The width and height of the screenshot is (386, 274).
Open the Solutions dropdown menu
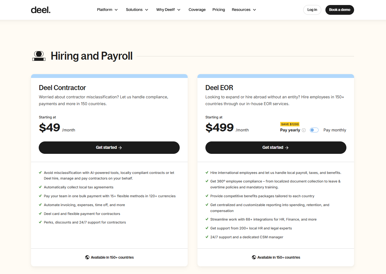point(137,10)
